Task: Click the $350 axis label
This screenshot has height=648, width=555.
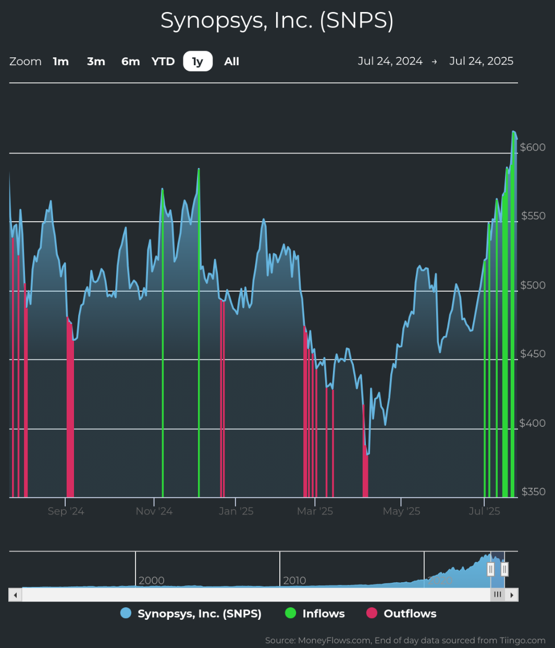Action: click(x=533, y=491)
